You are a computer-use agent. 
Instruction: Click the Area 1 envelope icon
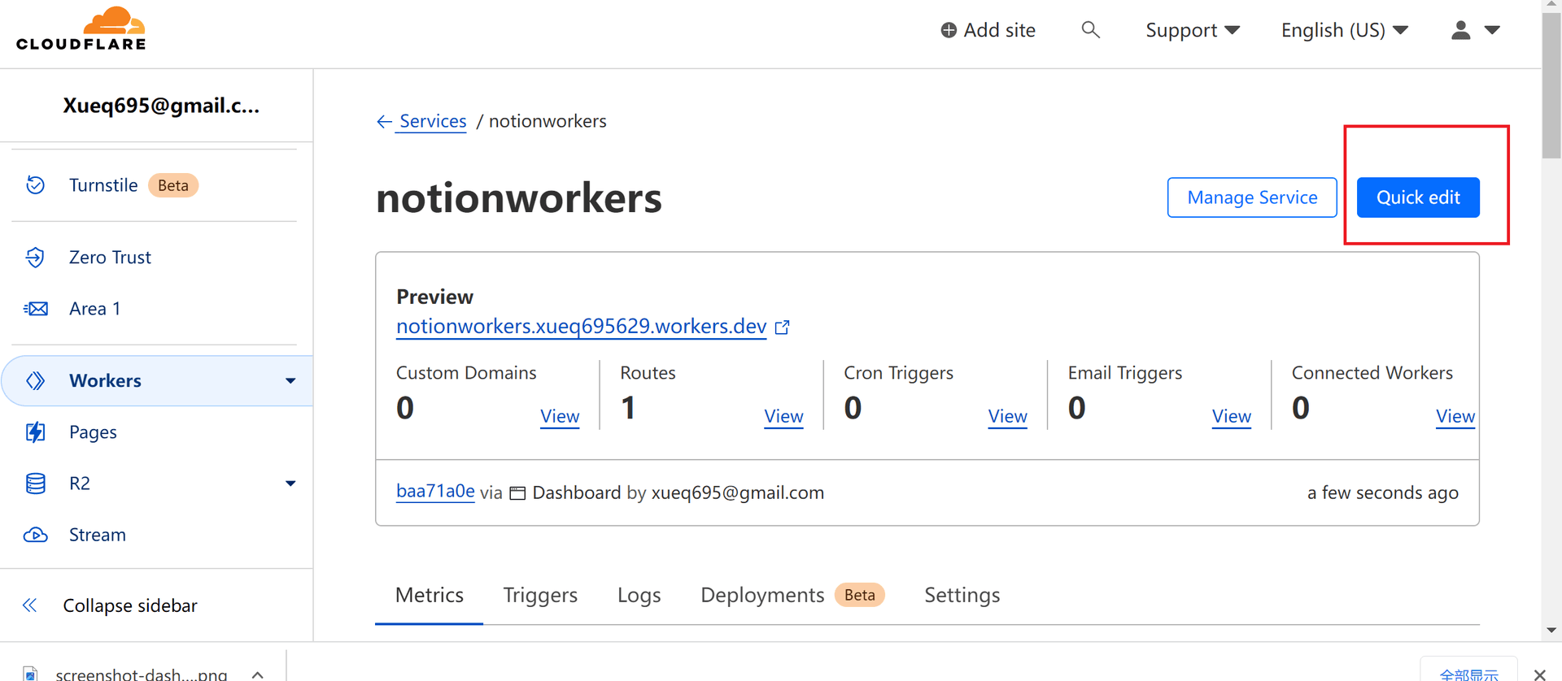35,309
